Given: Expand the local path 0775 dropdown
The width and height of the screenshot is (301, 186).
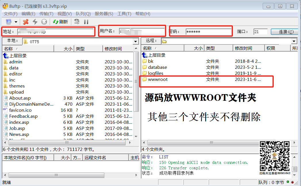Looking at the screenshot, I should pos(136,42).
